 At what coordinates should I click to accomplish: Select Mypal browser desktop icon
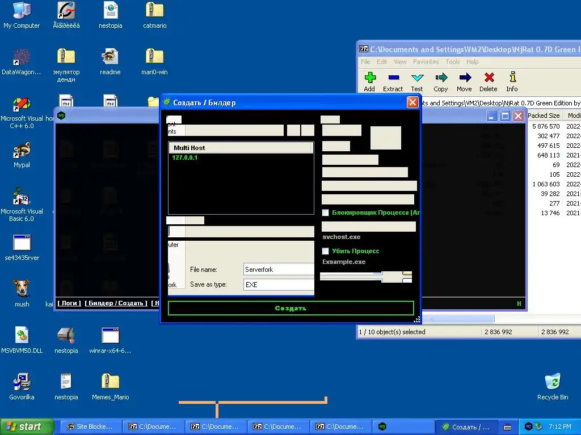tap(22, 155)
